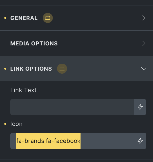153x162 pixels.
Task: Click the yellow modified dot before Icon label
Action: (5, 124)
